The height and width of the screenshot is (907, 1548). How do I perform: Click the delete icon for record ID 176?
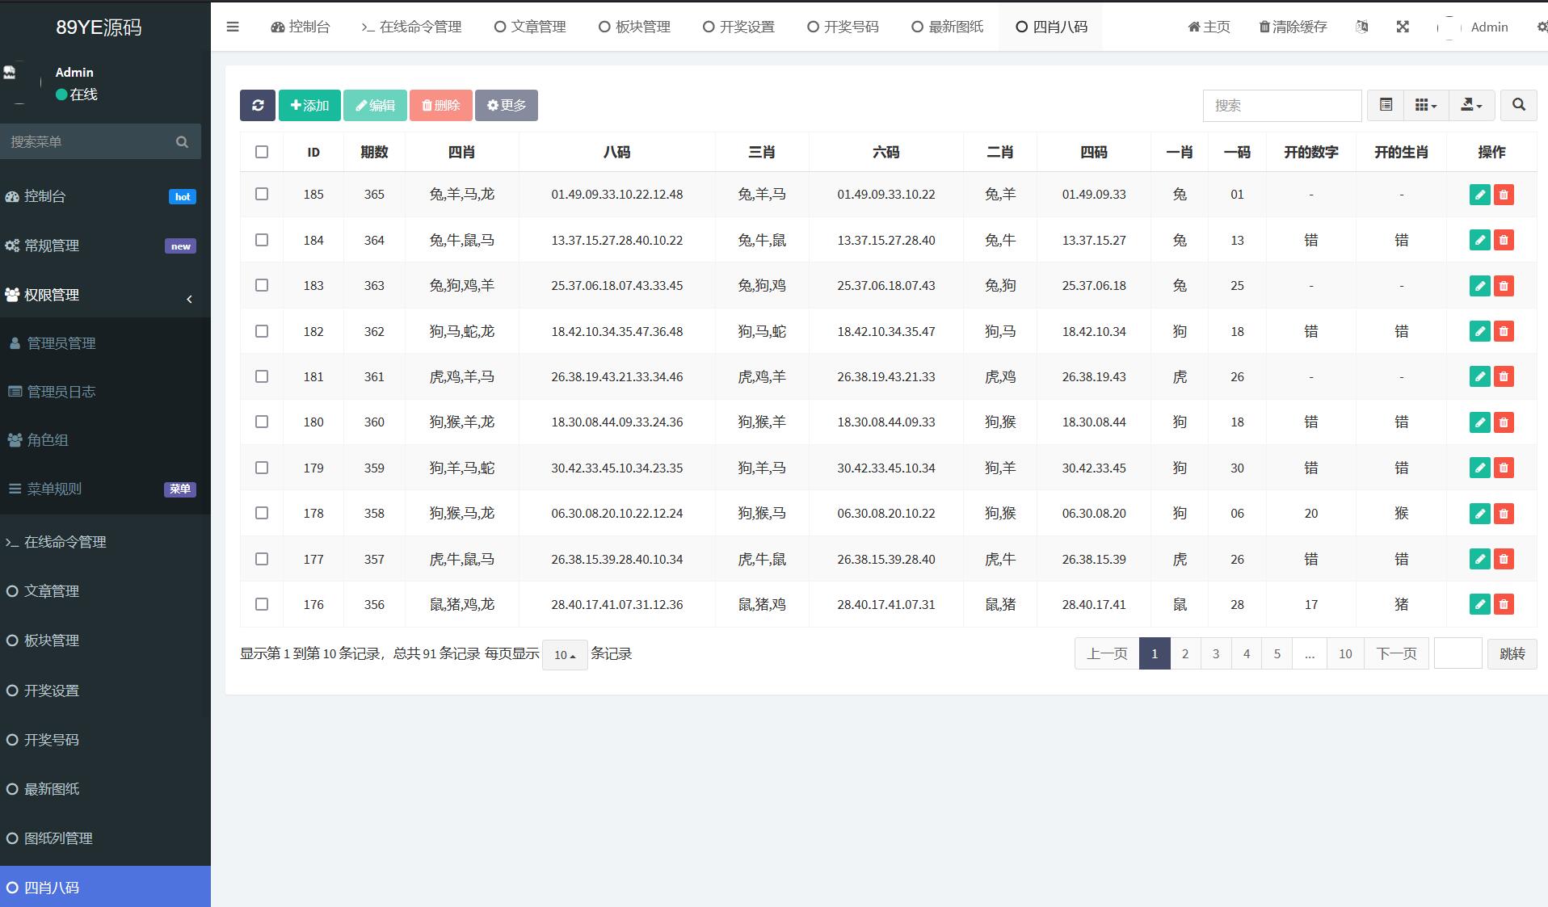coord(1504,604)
